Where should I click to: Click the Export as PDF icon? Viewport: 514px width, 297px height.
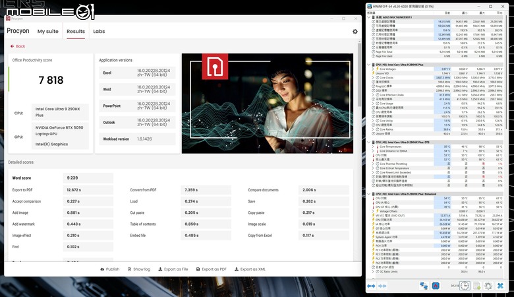198,269
